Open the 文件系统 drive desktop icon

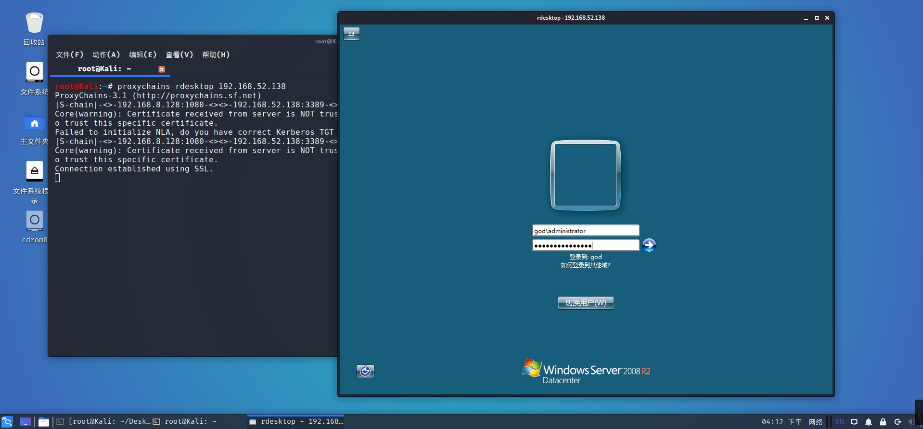pyautogui.click(x=34, y=72)
